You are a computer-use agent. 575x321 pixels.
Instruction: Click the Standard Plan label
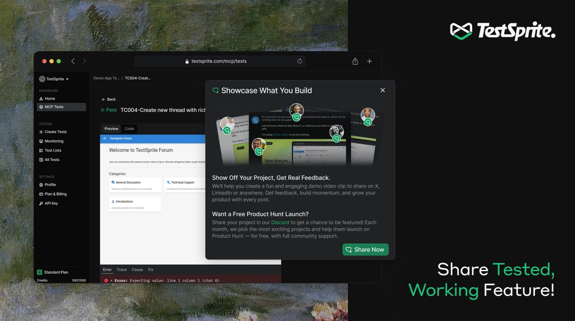[x=56, y=272]
